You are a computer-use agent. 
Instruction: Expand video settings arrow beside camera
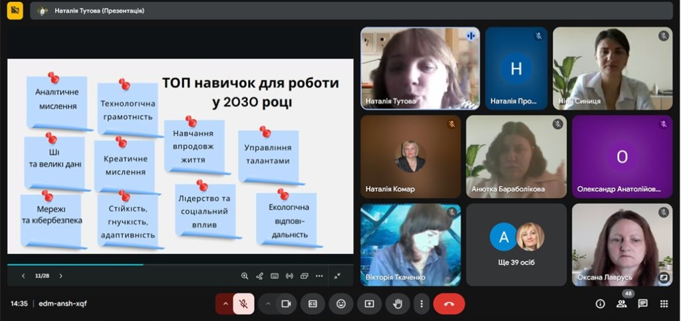(x=268, y=304)
